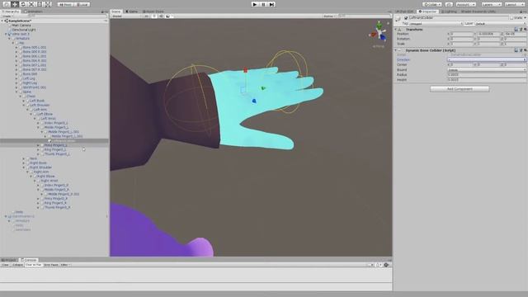Screen dimensions: 528x297
Task: Expand the Left Leg node
Action: (x=16, y=78)
